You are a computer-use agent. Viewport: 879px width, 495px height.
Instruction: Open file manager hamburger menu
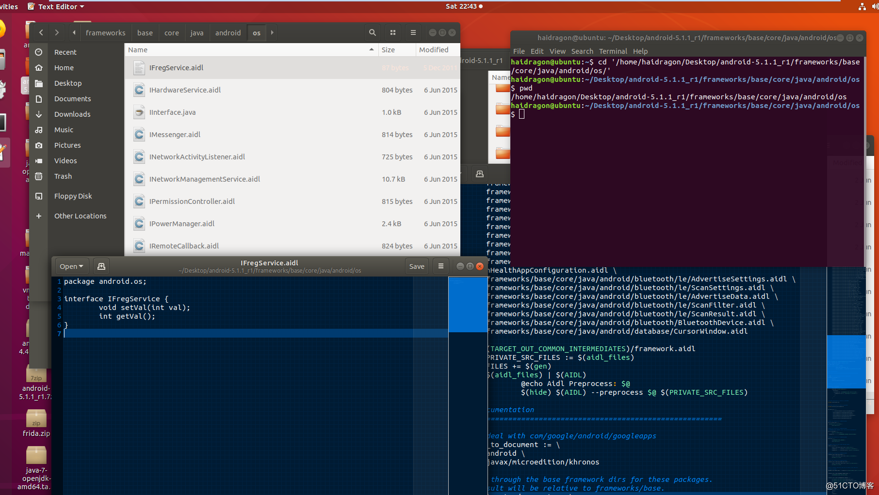coord(413,32)
